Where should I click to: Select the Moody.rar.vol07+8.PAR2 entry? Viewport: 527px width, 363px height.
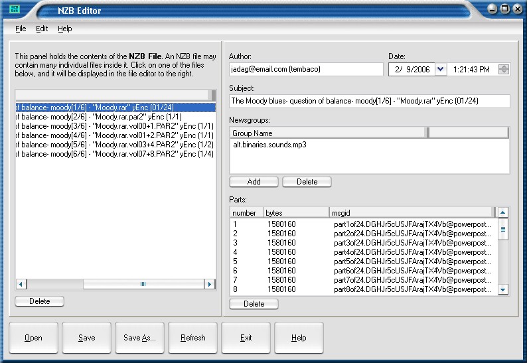115,154
